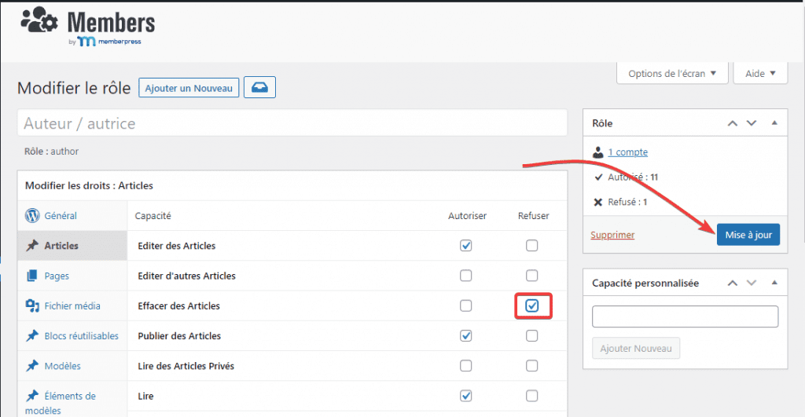Image resolution: width=805 pixels, height=417 pixels.
Task: Click the pushpin icon beside Articles
Action: point(32,245)
